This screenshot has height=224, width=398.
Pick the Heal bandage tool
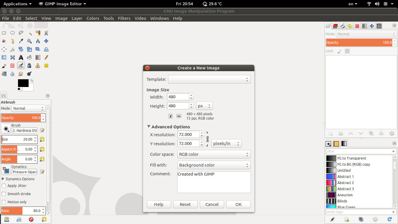tap(46, 66)
